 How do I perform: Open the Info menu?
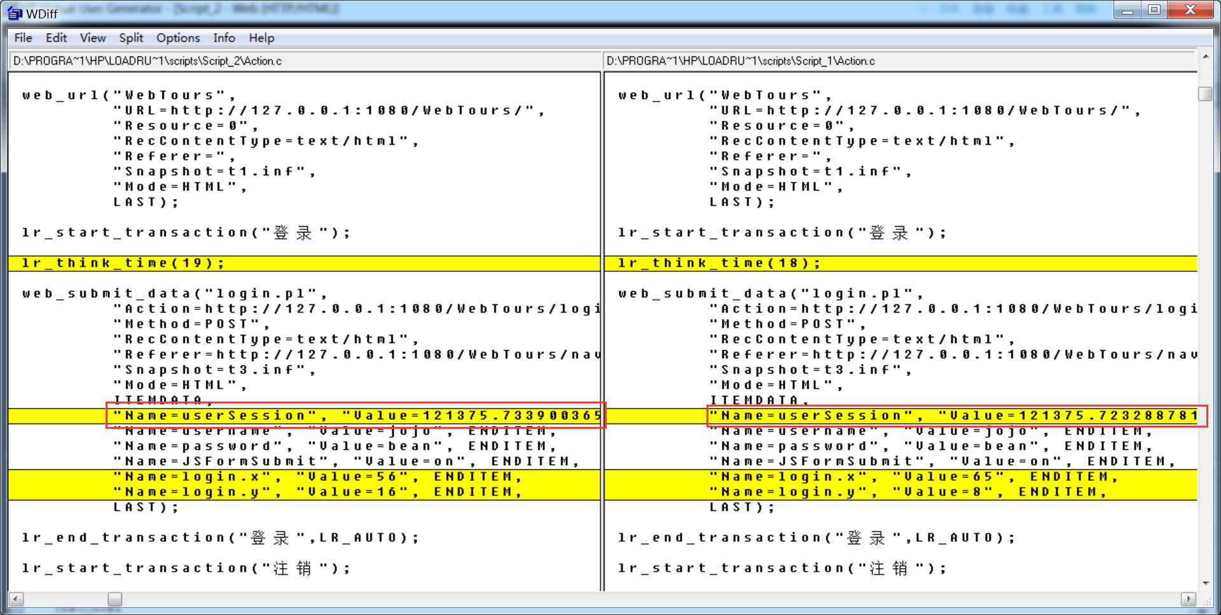[224, 38]
